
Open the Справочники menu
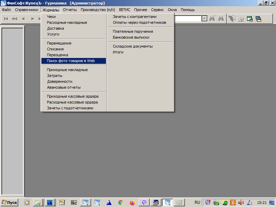27,10
